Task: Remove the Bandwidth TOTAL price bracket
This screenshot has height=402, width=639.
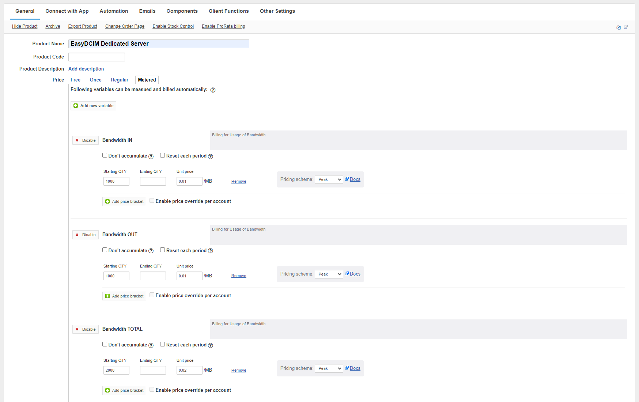Action: [x=239, y=371]
